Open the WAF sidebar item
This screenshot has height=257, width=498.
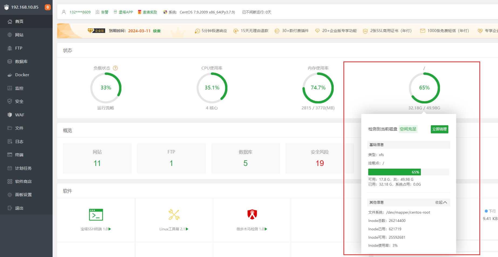pyautogui.click(x=20, y=115)
